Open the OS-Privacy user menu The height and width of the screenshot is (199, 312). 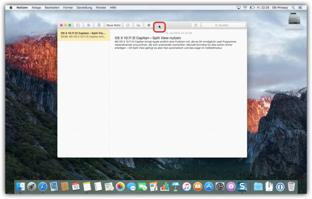click(280, 8)
